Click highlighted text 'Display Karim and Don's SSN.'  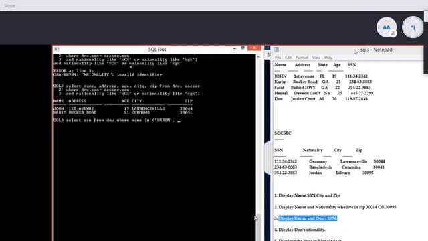308,218
